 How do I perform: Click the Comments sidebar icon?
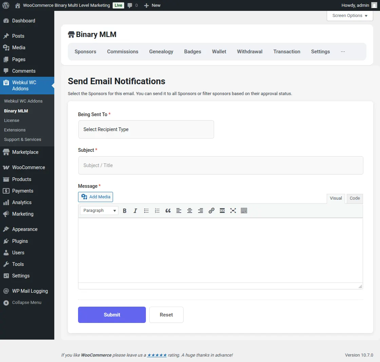[x=6, y=71]
